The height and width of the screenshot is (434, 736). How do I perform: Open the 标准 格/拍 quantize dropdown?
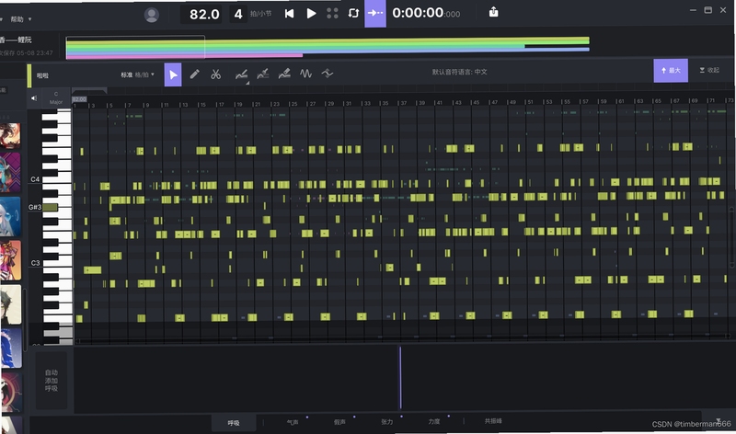pyautogui.click(x=137, y=74)
